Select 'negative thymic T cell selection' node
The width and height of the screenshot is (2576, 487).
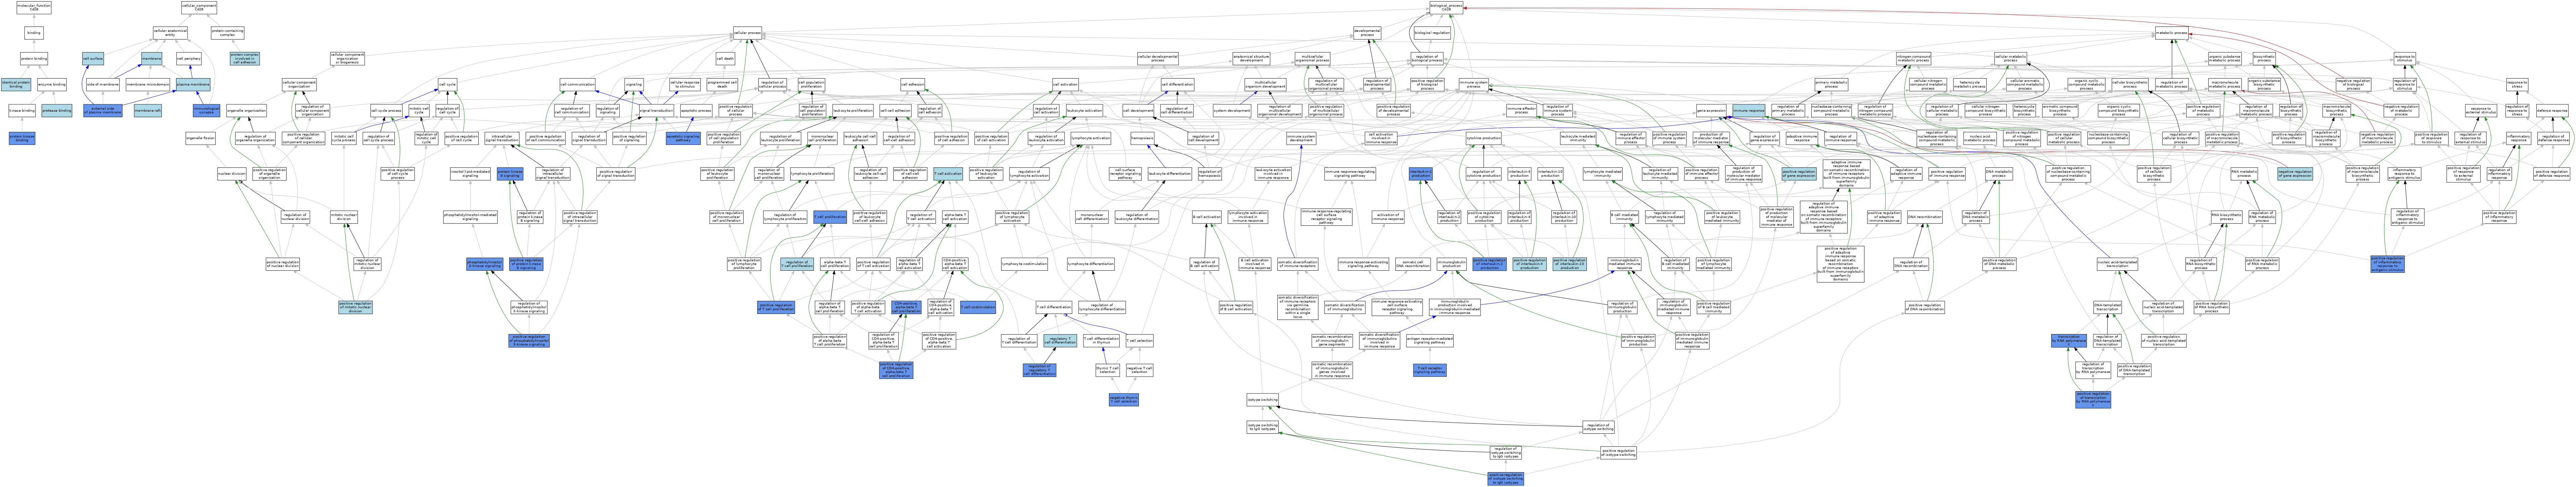click(x=1124, y=400)
